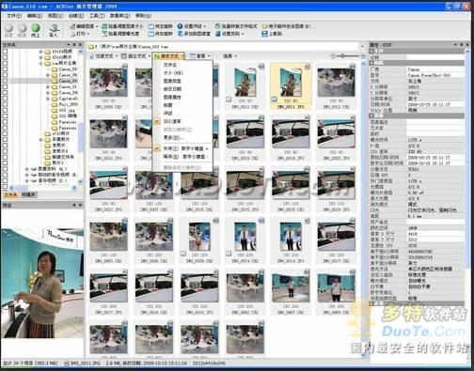This screenshot has width=474, height=371.
Task: Check the box beside raw照片合集 folder
Action: pos(5,63)
